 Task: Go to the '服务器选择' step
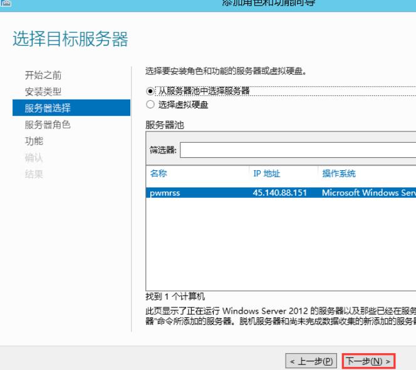pos(71,108)
